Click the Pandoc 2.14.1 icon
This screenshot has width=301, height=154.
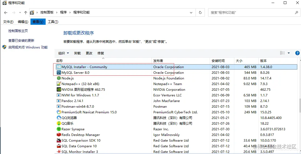(59, 101)
